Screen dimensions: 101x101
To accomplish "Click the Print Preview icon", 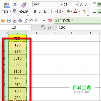I will [25, 21].
